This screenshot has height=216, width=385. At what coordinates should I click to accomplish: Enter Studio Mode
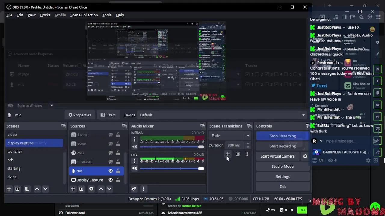(282, 166)
